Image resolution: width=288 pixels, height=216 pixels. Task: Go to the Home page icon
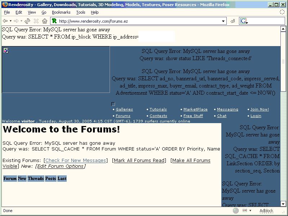(x=45, y=21)
